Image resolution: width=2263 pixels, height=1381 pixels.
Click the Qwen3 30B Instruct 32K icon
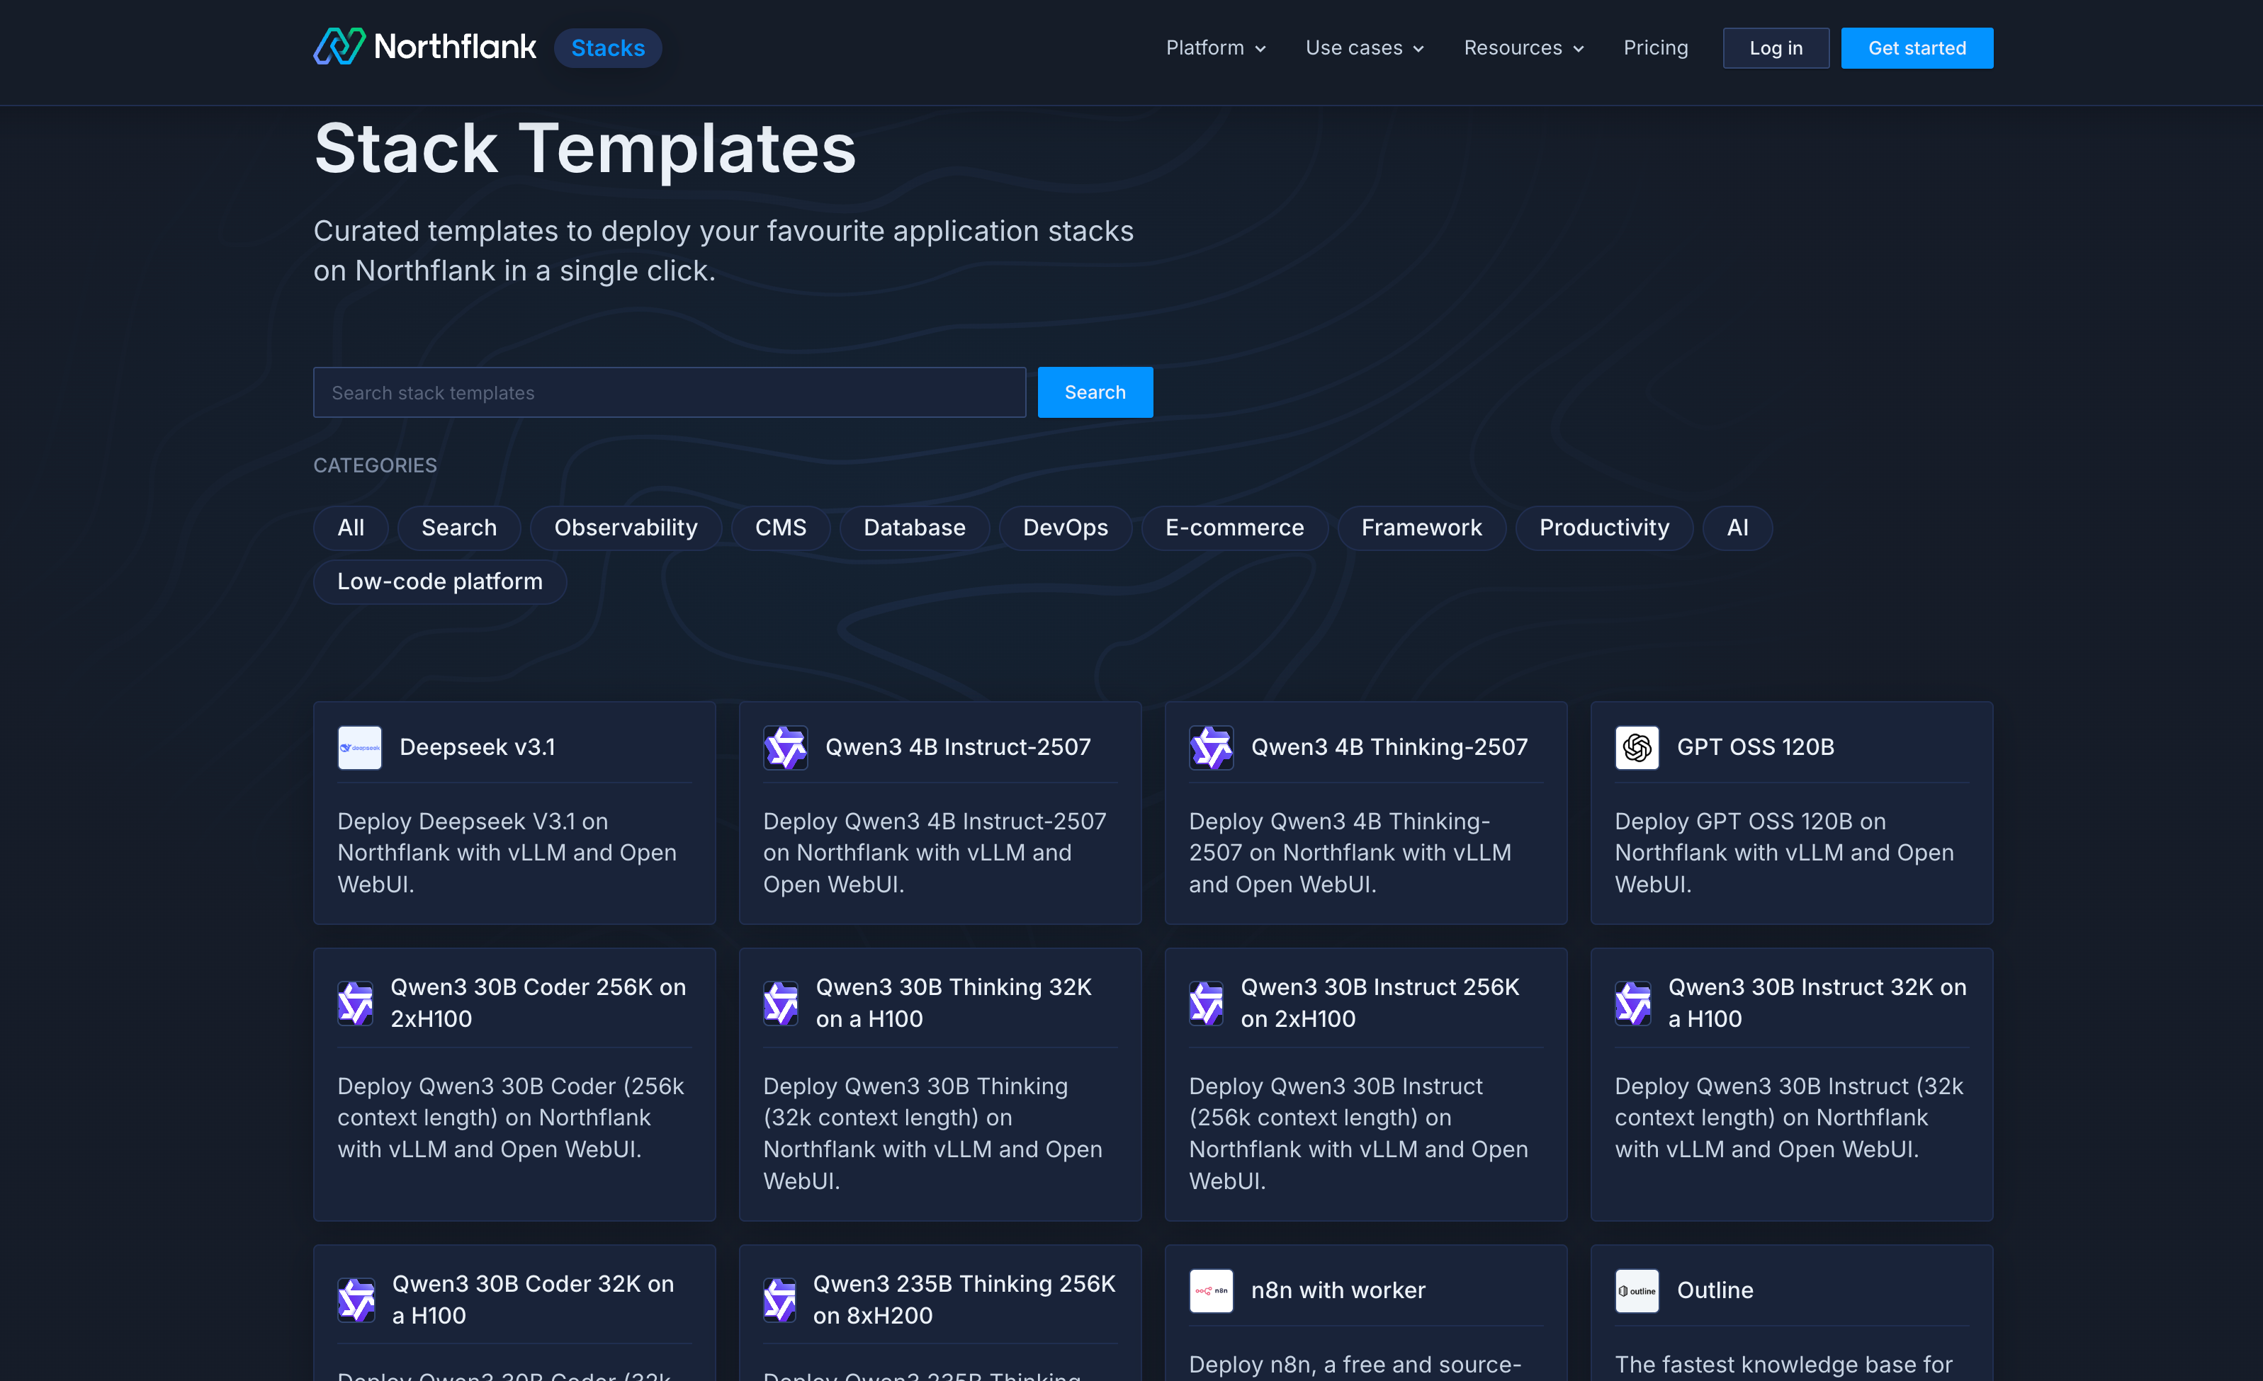pos(1633,1003)
